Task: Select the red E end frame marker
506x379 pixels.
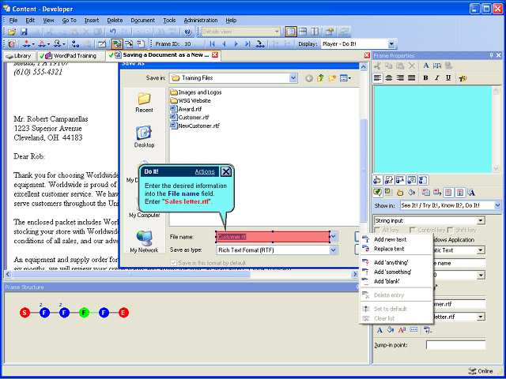Action: click(123, 313)
